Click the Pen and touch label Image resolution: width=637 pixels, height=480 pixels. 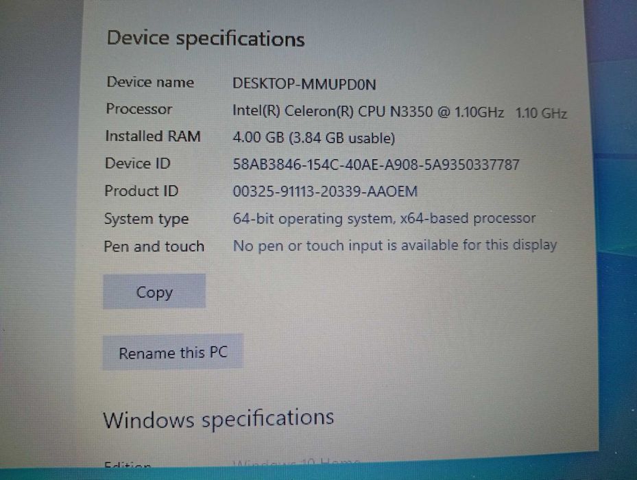[154, 246]
